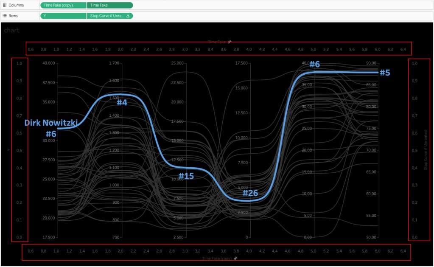Click the #15 rank label
Image resolution: width=434 pixels, height=267 pixels.
(186, 176)
